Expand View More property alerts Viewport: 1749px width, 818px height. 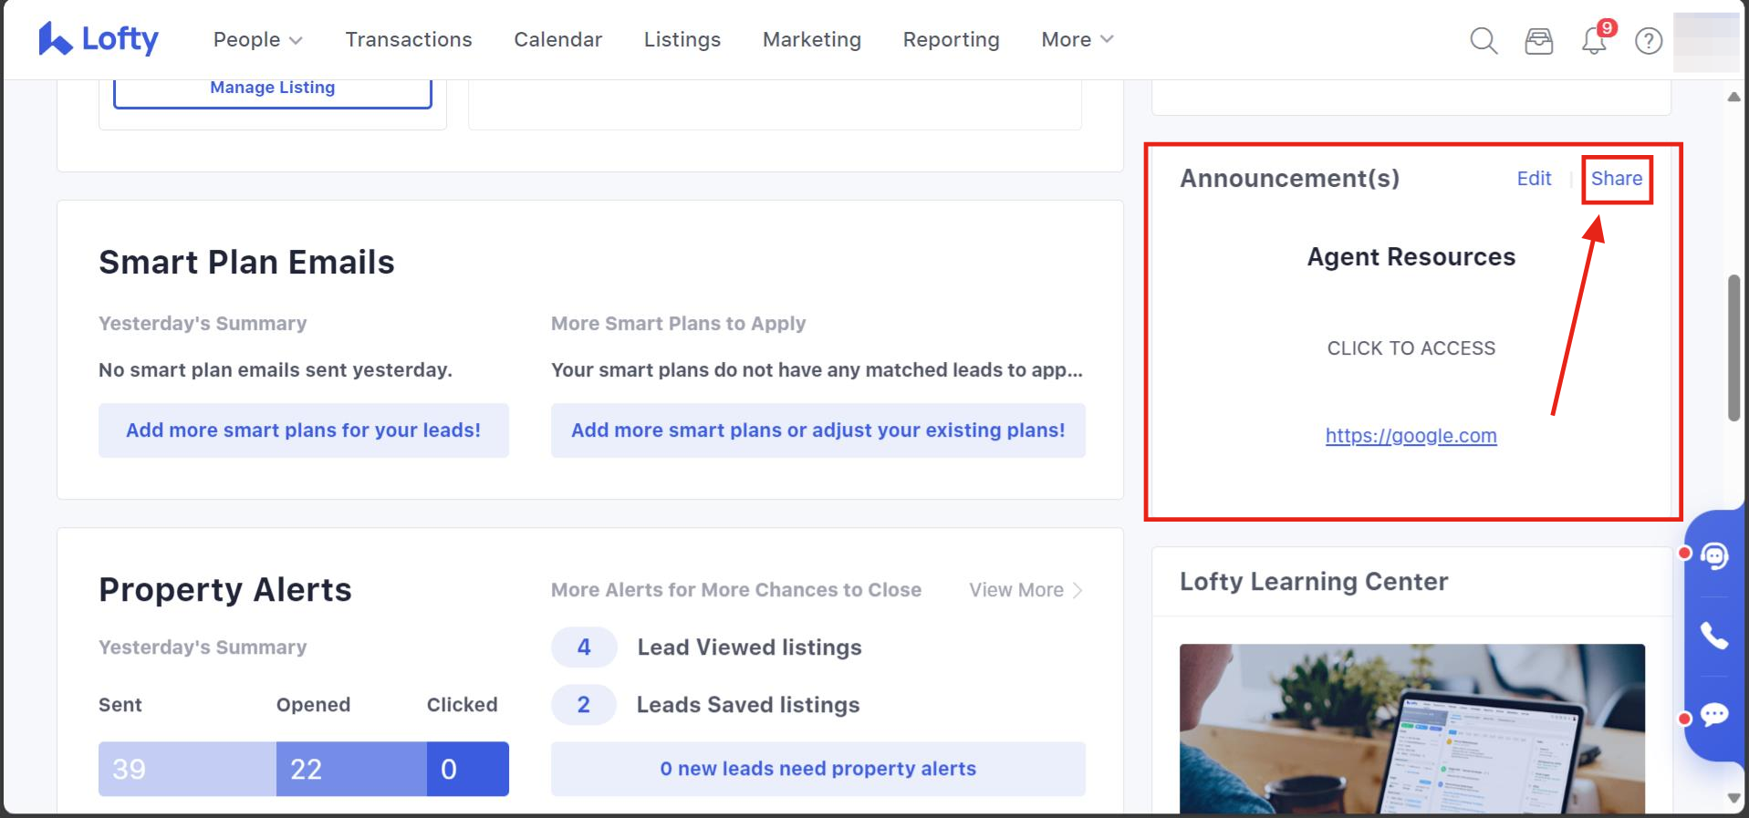[x=1025, y=590]
